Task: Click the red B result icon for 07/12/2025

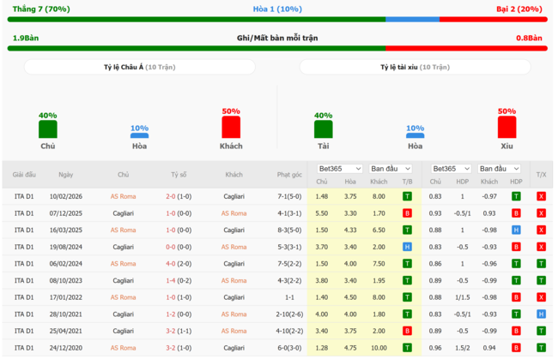Action: coord(407,213)
